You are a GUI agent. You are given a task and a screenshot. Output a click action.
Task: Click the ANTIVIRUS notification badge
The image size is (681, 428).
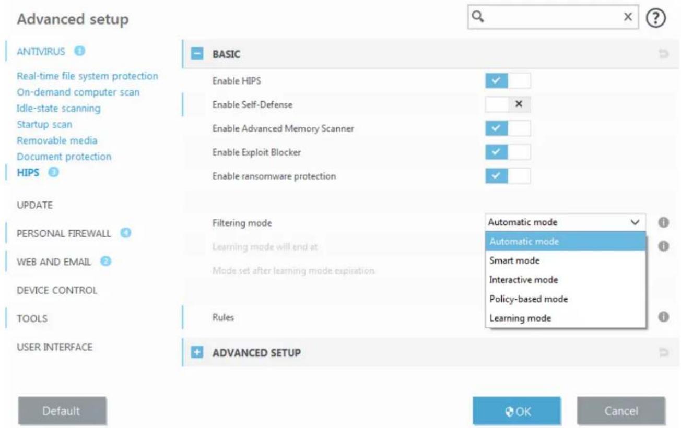click(x=79, y=51)
